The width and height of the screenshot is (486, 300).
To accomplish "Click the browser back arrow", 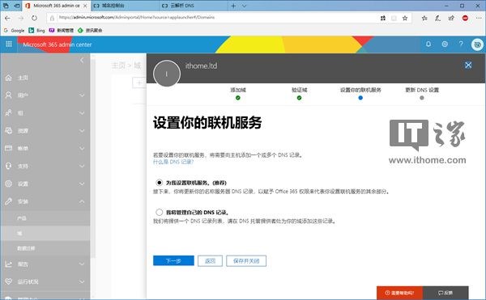I will [x=7, y=19].
